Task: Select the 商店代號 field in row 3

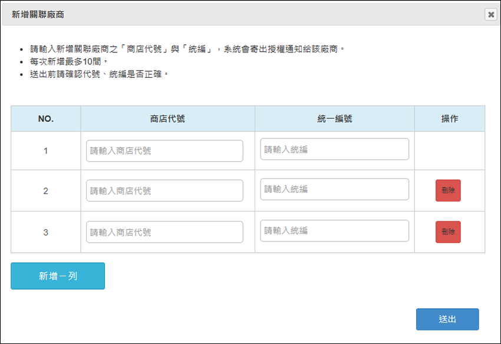Action: pyautogui.click(x=164, y=232)
